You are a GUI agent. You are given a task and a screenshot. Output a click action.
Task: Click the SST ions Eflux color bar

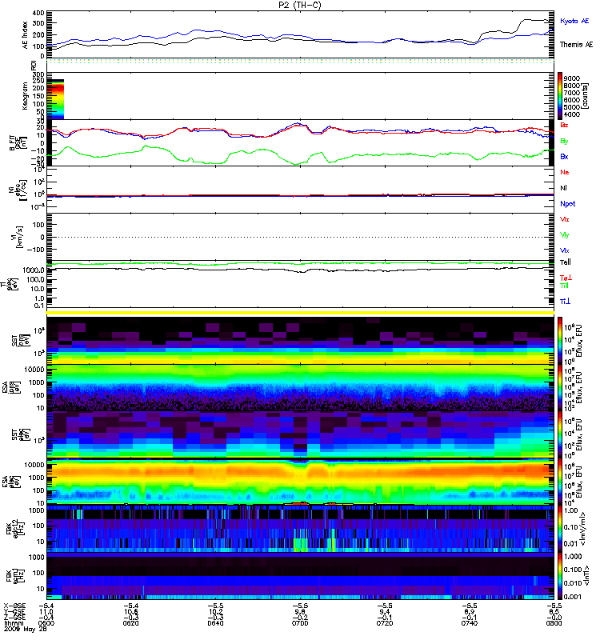560,339
